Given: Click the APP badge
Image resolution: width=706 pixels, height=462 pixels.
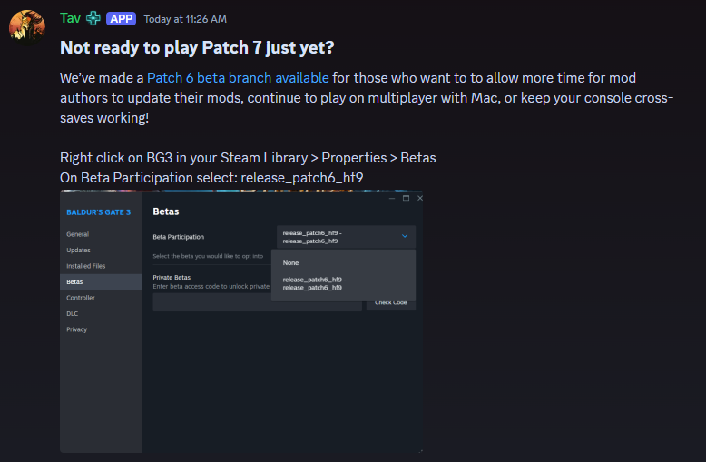Looking at the screenshot, I should pos(121,18).
